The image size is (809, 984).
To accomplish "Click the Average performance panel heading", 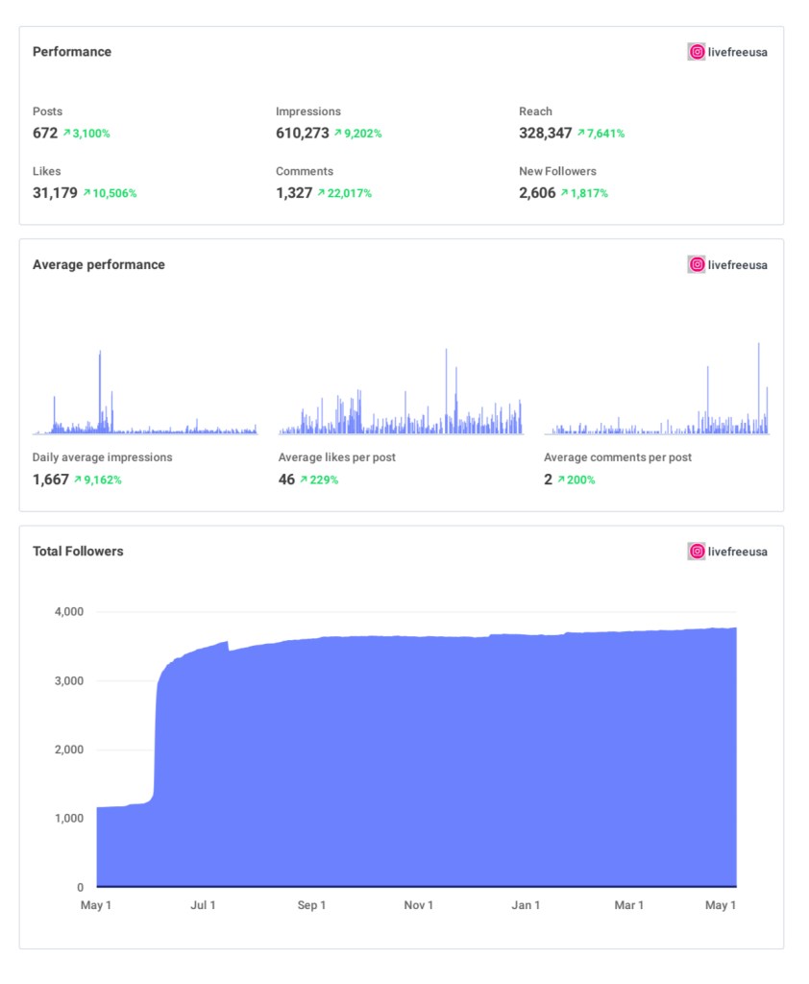I will coord(99,264).
